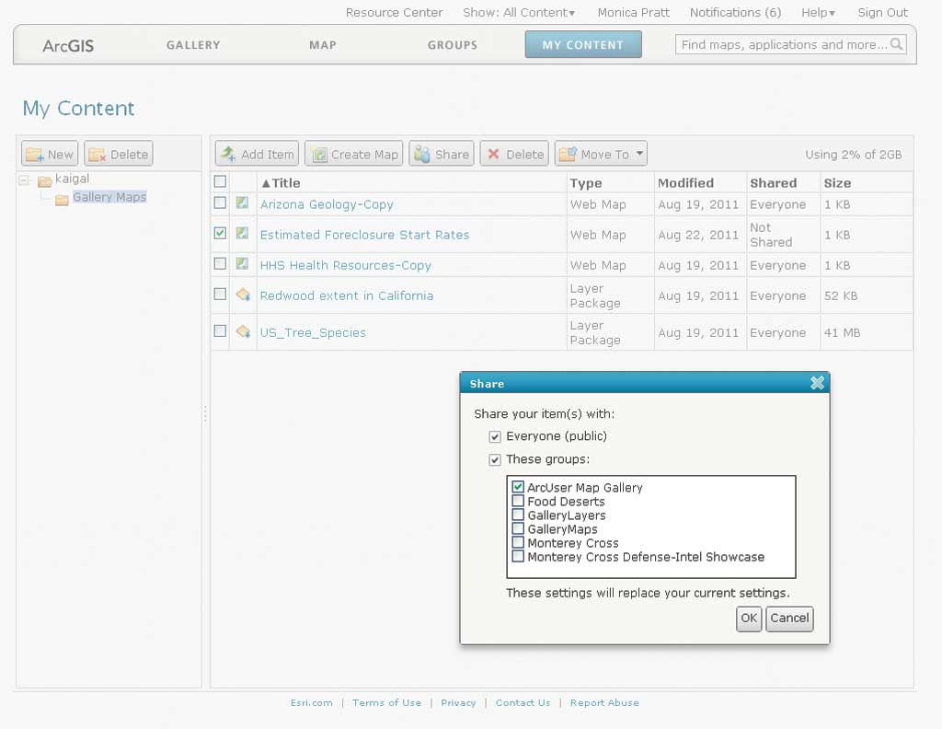Toggle the Everyone (public) checkbox
Screen dimensions: 942x729
(494, 437)
